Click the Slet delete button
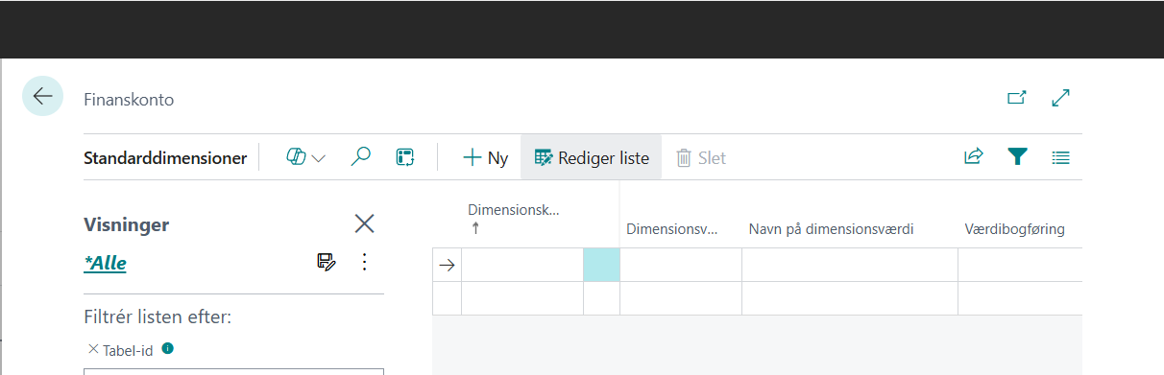1164x375 pixels. click(701, 157)
